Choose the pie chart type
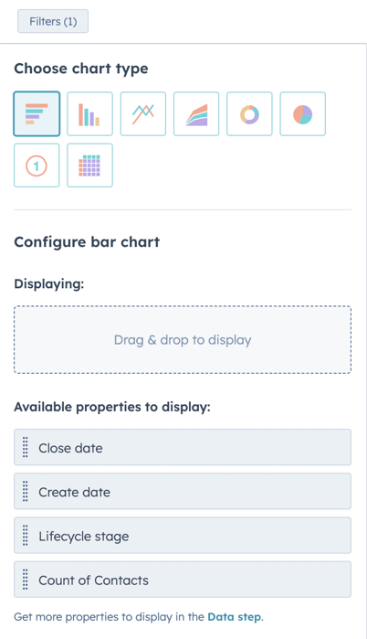This screenshot has width=367, height=639. coord(303,113)
